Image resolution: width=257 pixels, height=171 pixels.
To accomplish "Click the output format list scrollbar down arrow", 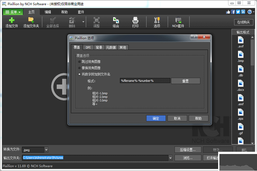I will tap(253, 143).
